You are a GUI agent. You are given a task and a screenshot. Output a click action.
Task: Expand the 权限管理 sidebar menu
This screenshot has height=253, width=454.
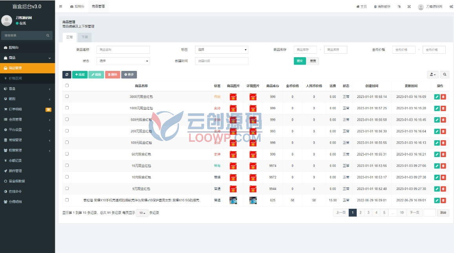point(27,150)
